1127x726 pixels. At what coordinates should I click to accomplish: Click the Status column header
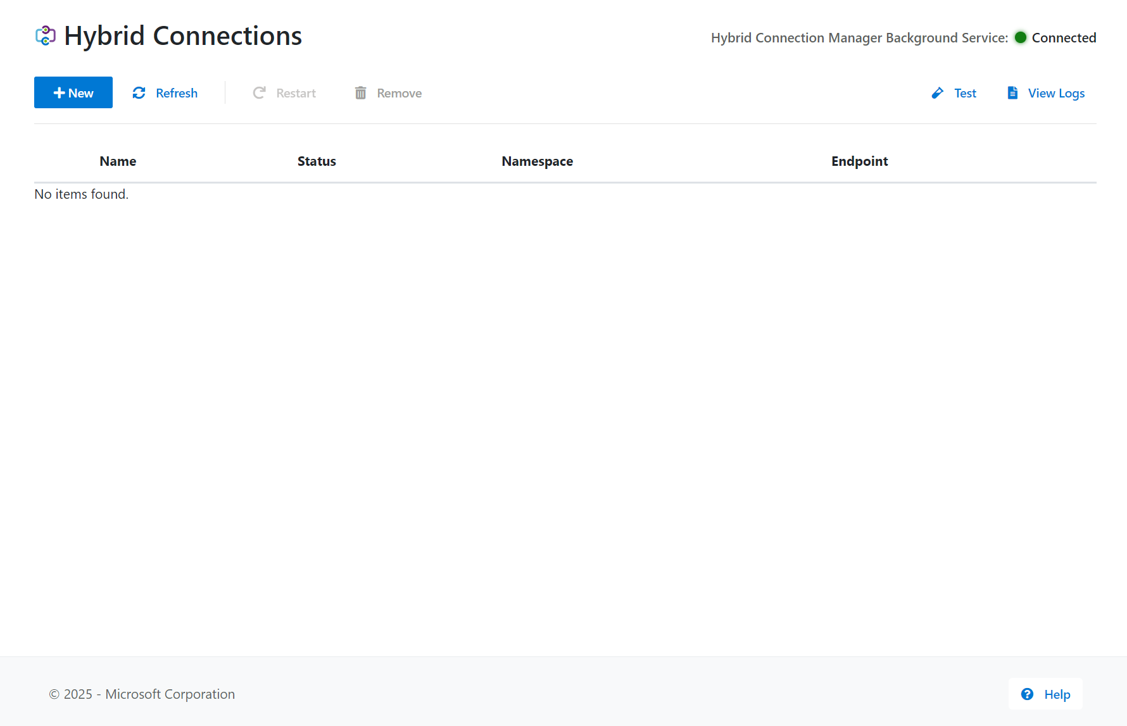[x=317, y=161]
